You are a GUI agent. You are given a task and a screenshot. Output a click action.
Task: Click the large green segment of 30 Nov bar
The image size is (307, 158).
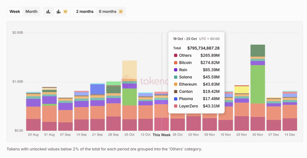(x=258, y=84)
